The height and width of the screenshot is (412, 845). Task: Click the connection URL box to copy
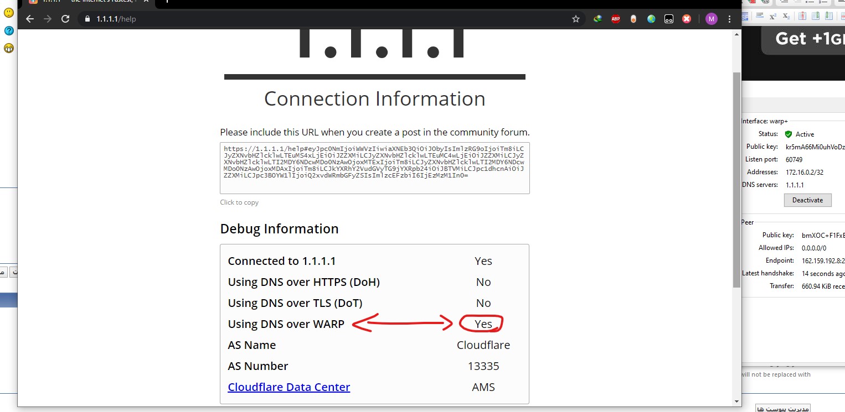[x=374, y=168]
